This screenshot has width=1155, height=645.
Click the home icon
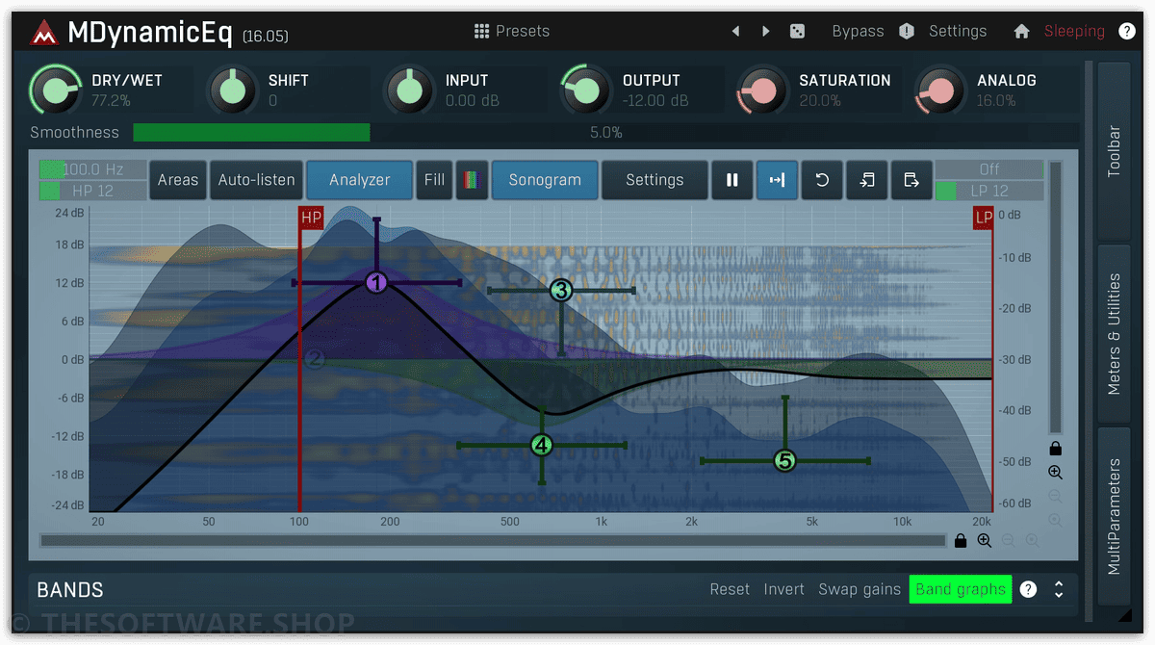click(1021, 31)
